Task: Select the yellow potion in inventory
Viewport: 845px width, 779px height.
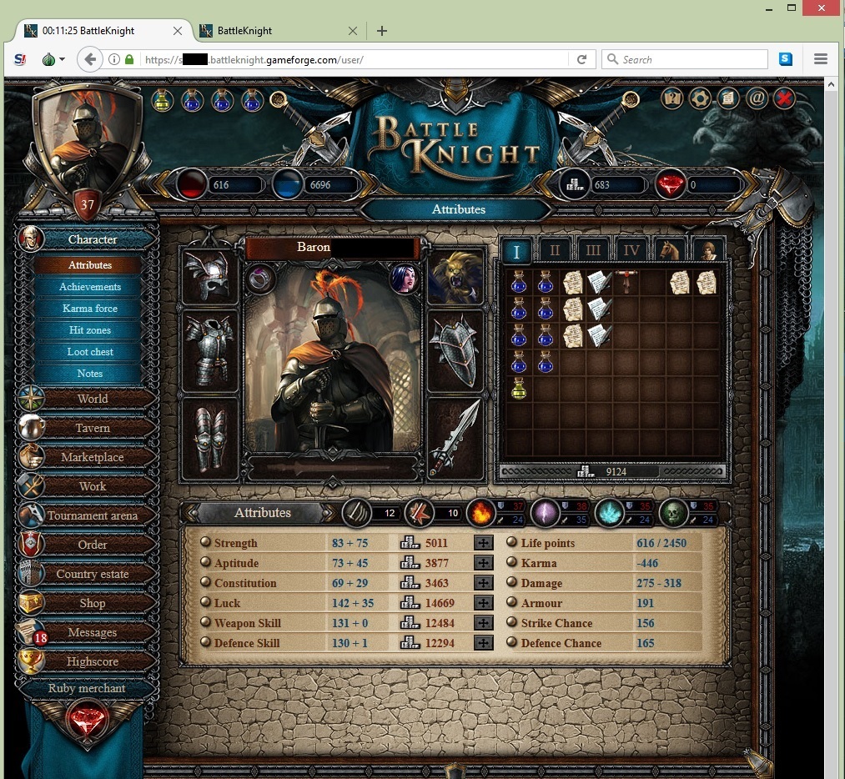Action: click(518, 389)
